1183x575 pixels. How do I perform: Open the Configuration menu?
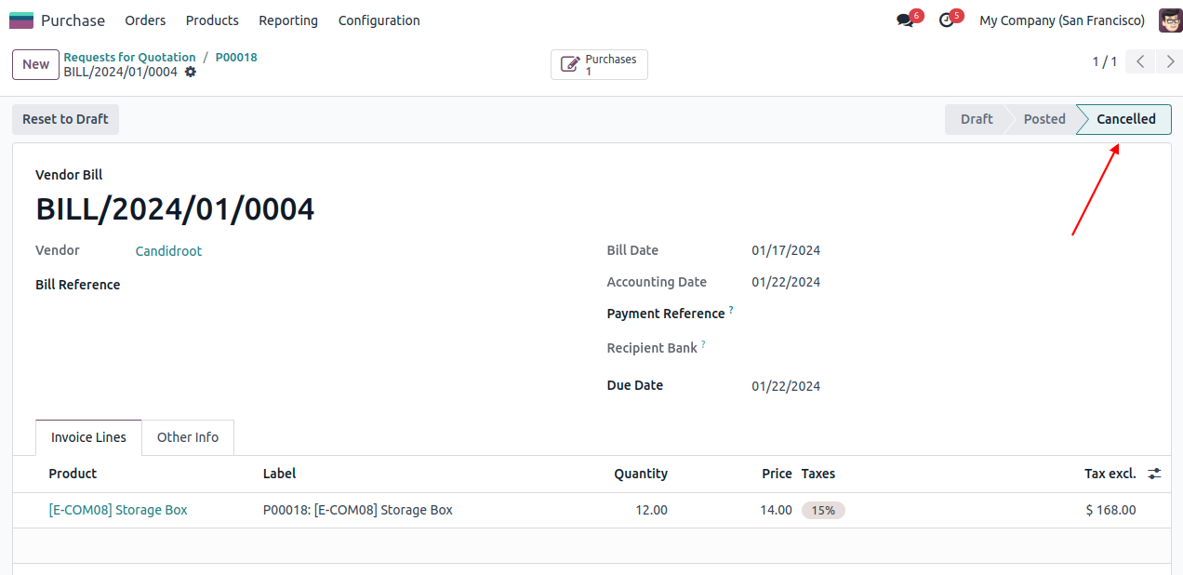click(x=379, y=20)
